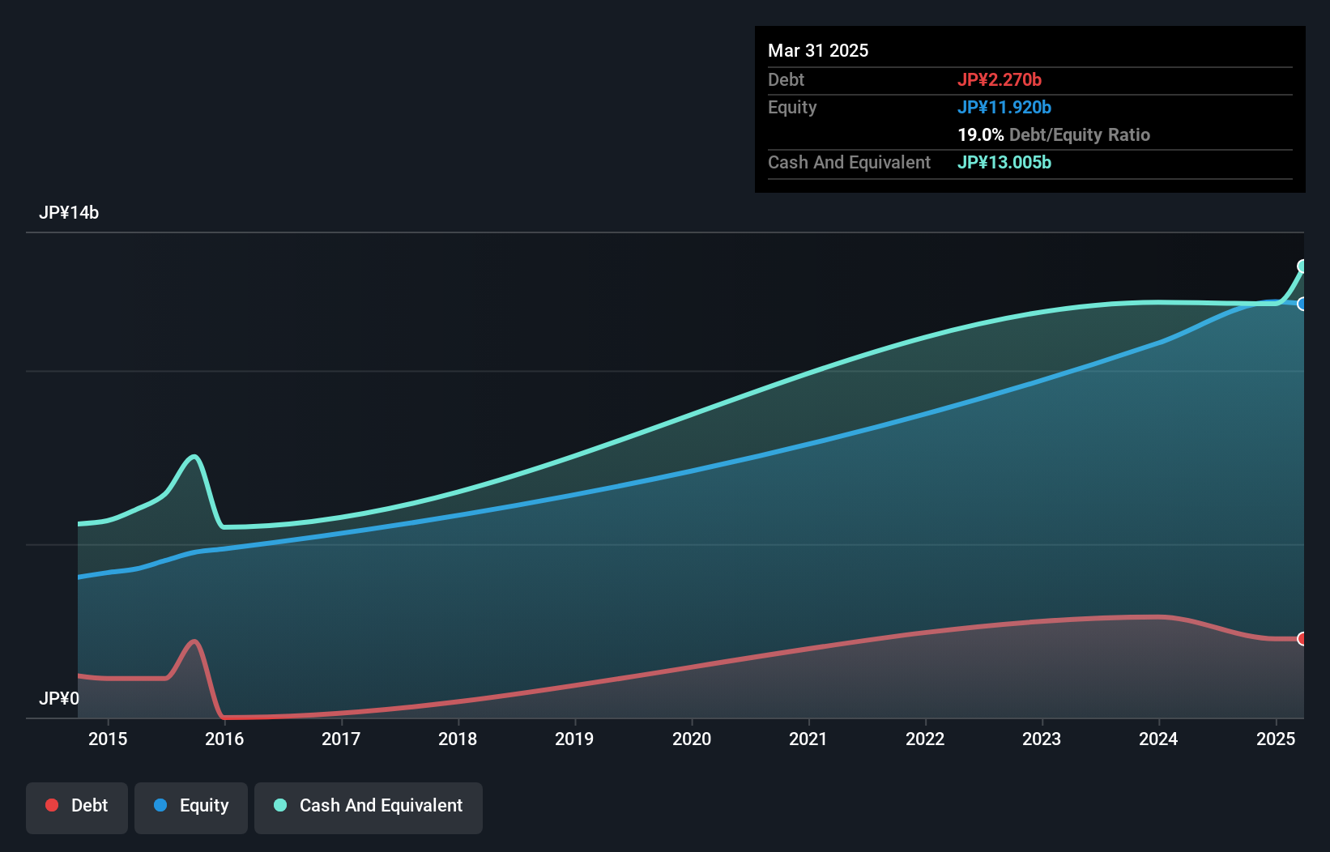Click the JP¥13.005b cash value

click(x=1004, y=162)
